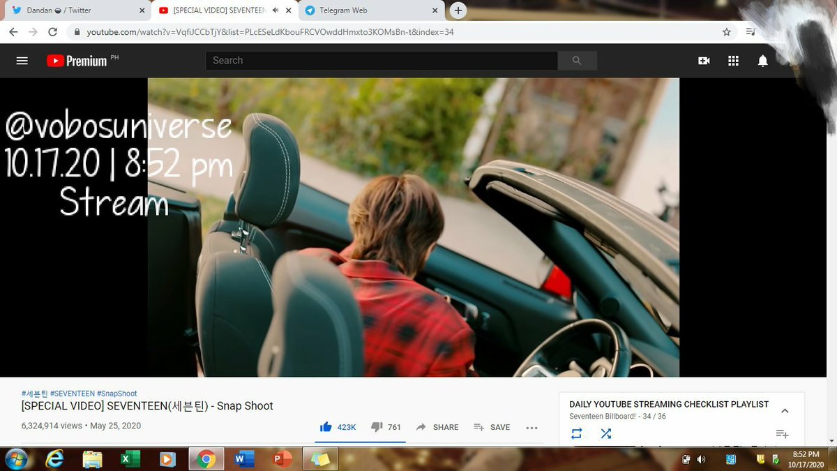Open the YouTube apps grid icon

(733, 61)
